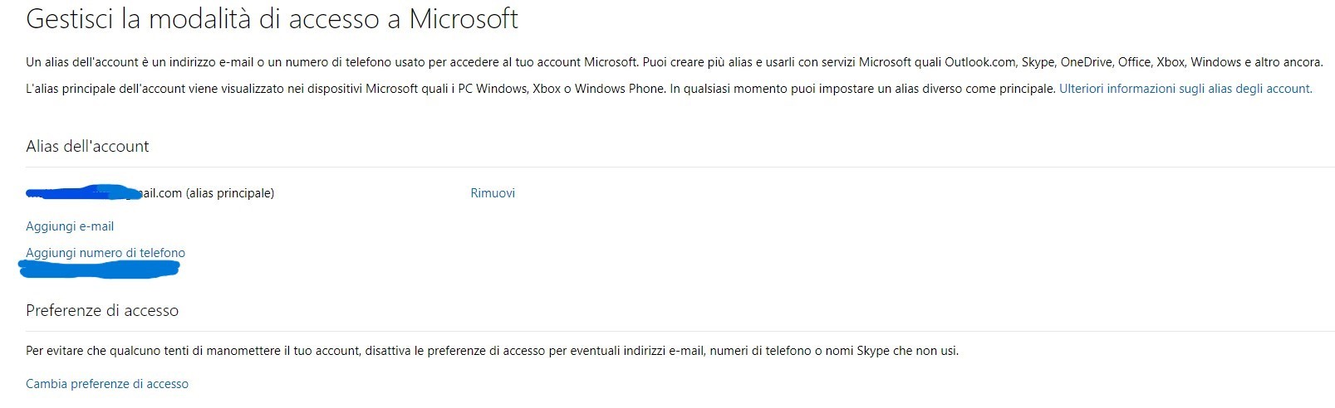This screenshot has width=1335, height=408.
Task: Click the (alias principale) label
Action: pos(230,193)
